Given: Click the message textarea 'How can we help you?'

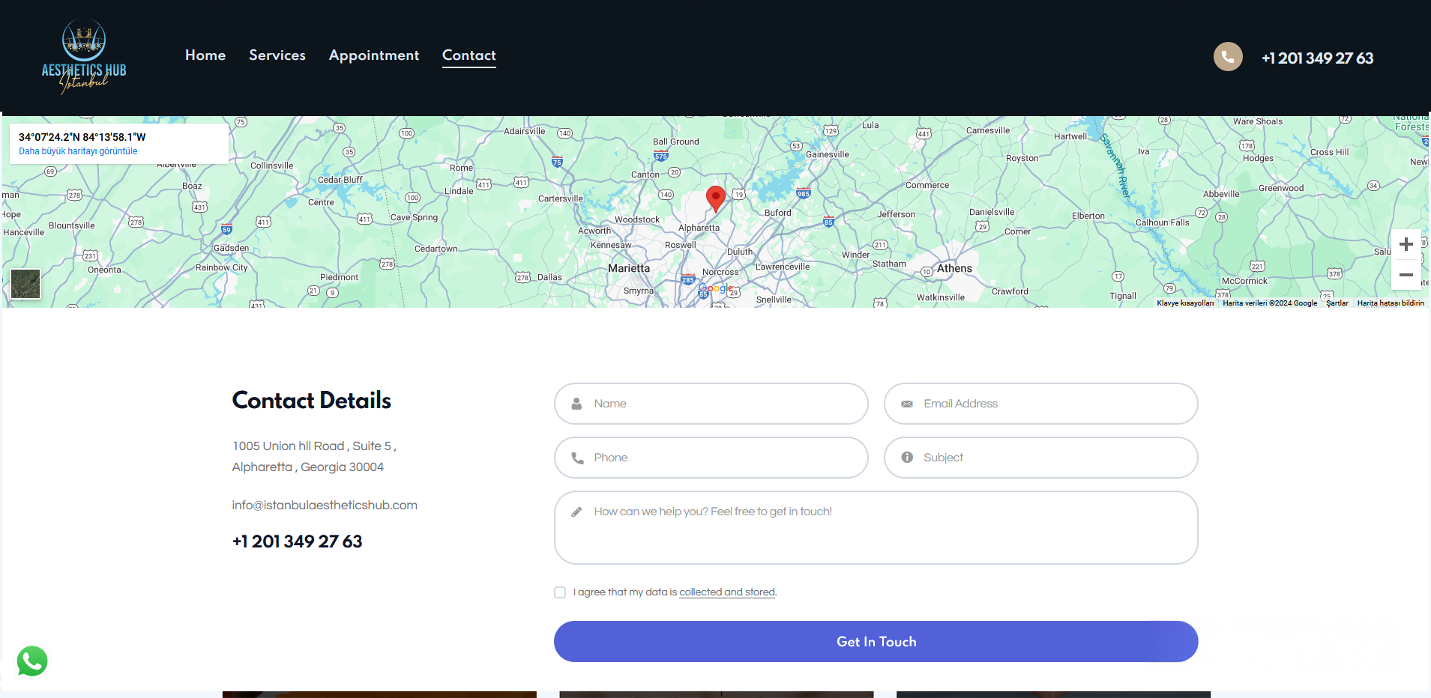Looking at the screenshot, I should 876,527.
